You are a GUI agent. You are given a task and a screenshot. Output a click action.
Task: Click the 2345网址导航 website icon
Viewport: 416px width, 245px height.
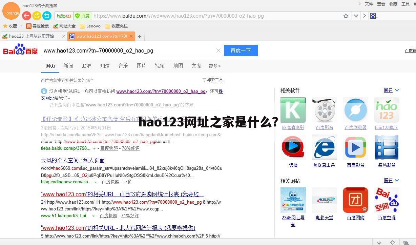point(293,200)
